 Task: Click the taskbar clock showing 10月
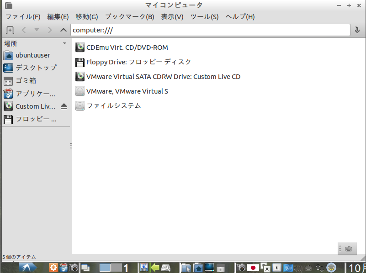coord(356,268)
